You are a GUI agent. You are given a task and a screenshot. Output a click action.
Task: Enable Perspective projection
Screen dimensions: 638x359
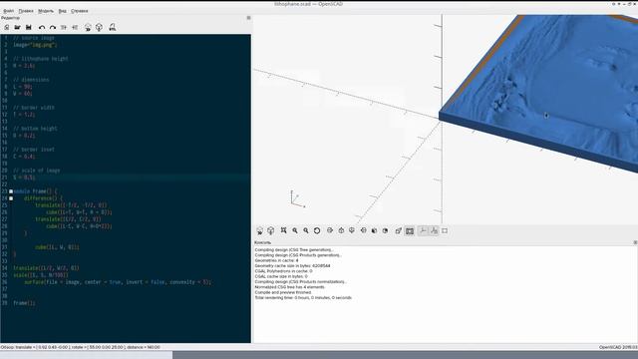[399, 230]
